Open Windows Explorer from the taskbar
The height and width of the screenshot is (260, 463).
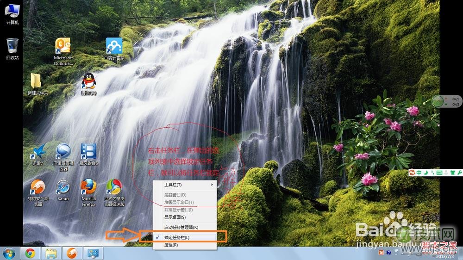[x=51, y=254]
